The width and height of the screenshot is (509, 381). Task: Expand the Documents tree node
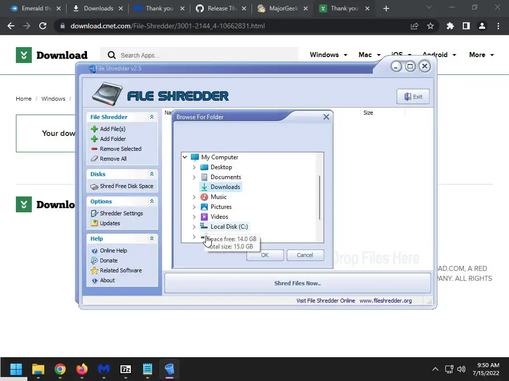click(x=194, y=177)
